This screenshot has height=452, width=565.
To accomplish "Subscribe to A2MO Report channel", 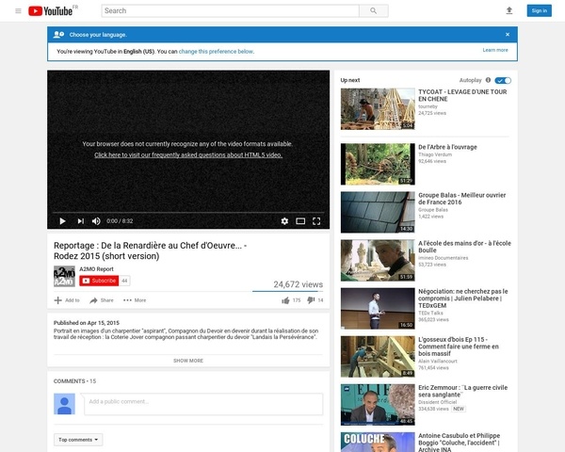I will [99, 281].
